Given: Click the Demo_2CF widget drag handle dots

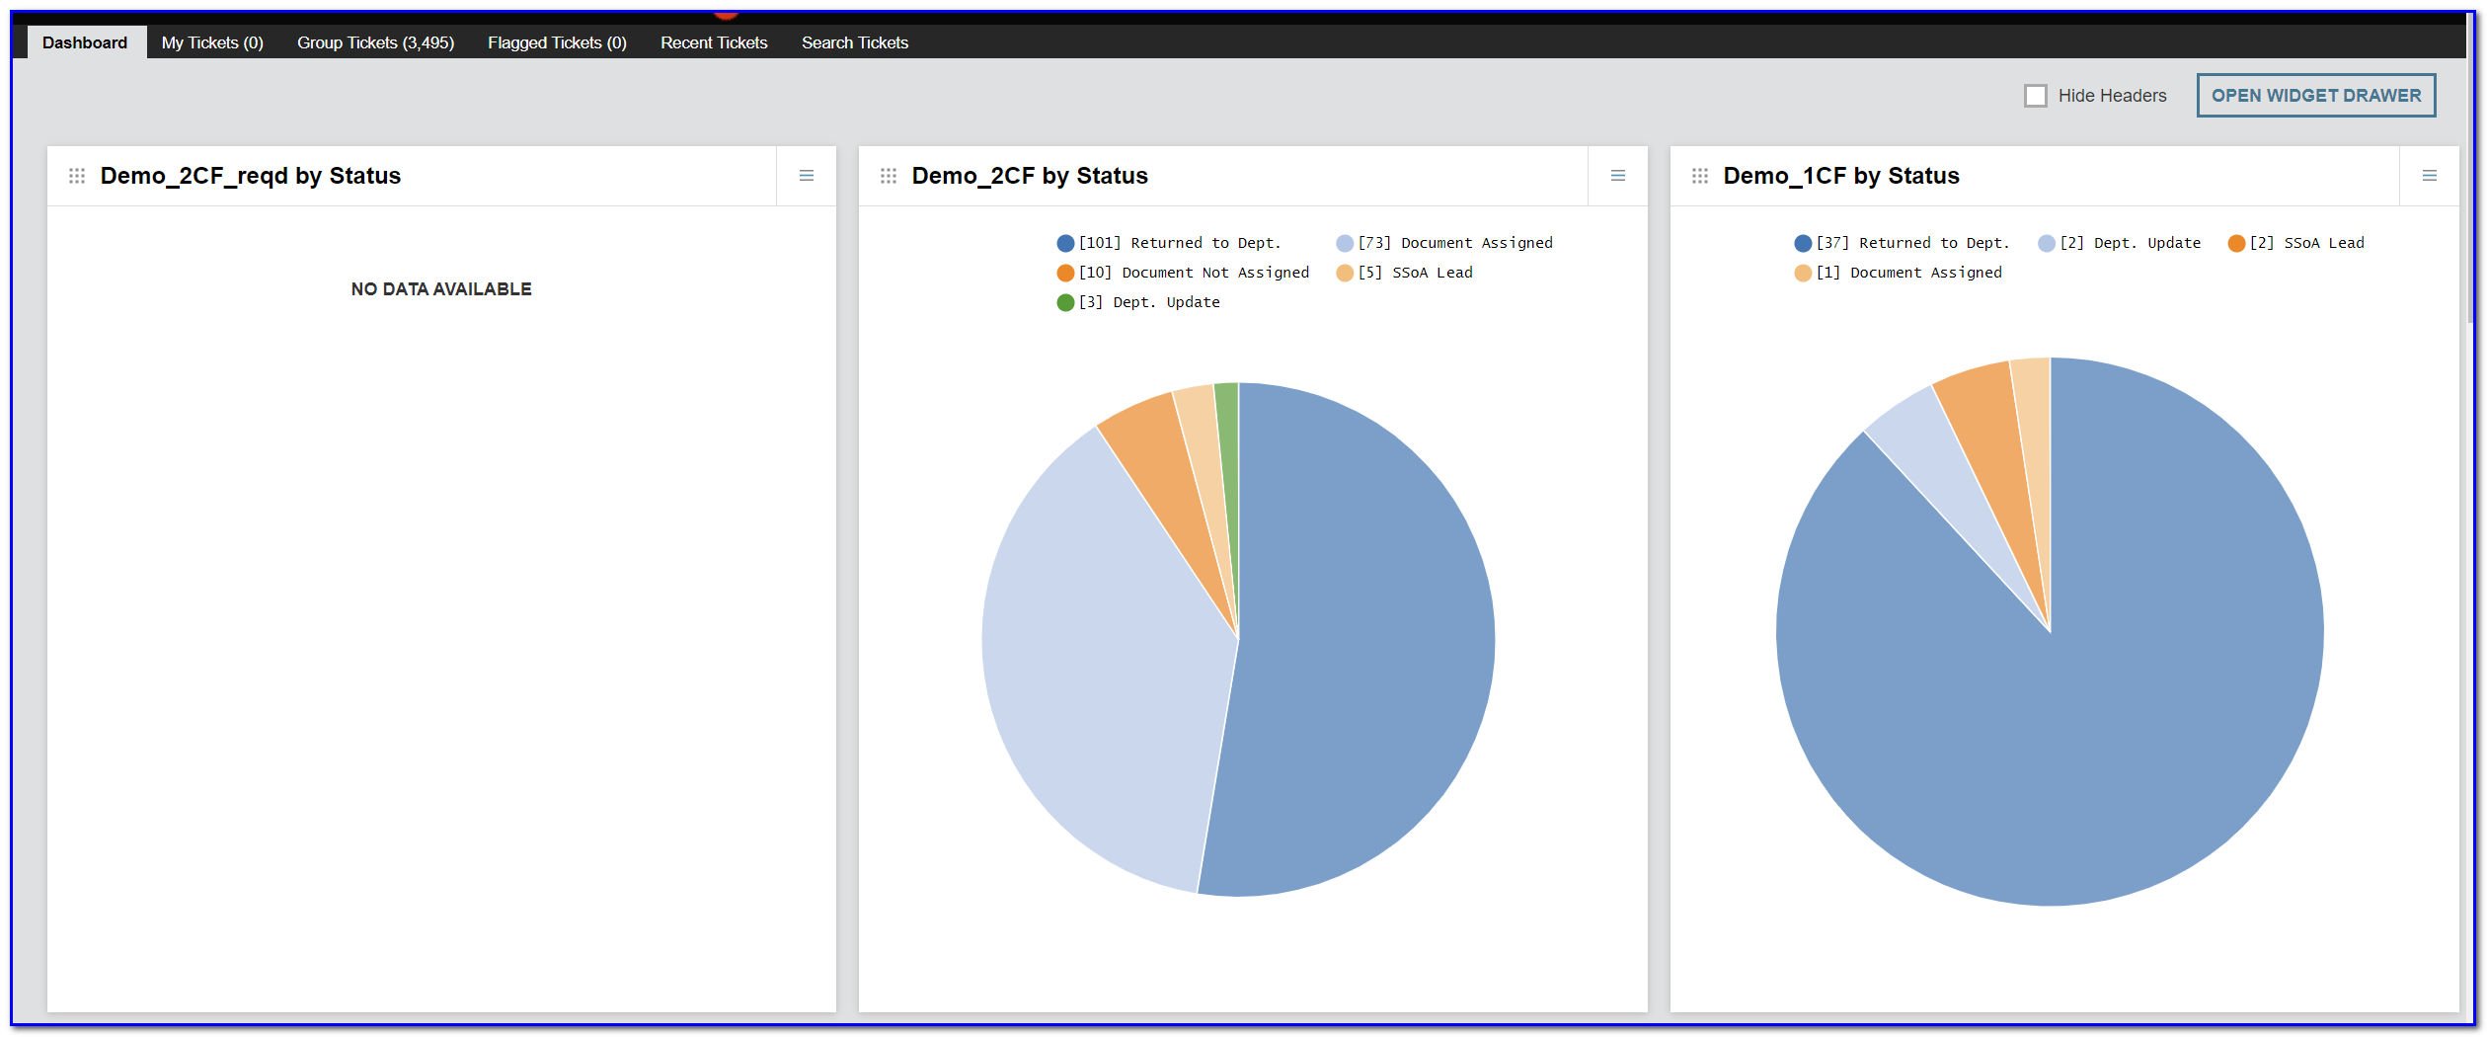Looking at the screenshot, I should [x=889, y=176].
